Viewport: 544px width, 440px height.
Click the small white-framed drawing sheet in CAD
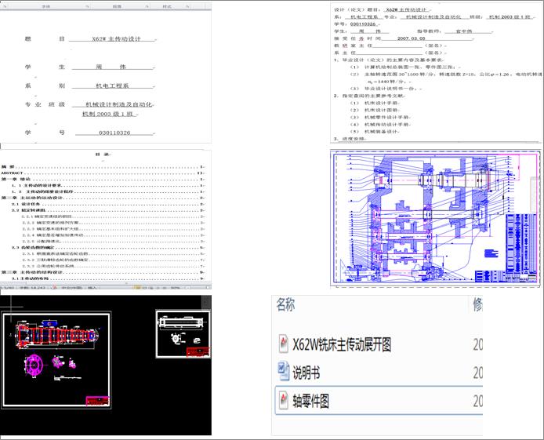click(x=183, y=334)
